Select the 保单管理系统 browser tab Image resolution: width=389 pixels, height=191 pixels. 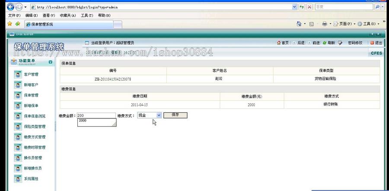click(69, 24)
